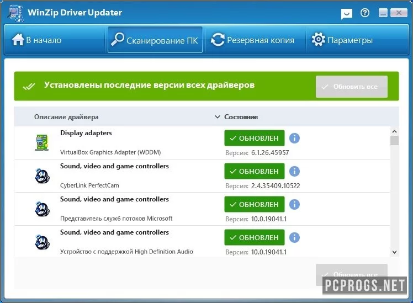413x303 pixels.
Task: Click the gear icon for Параметры
Action: coord(319,40)
